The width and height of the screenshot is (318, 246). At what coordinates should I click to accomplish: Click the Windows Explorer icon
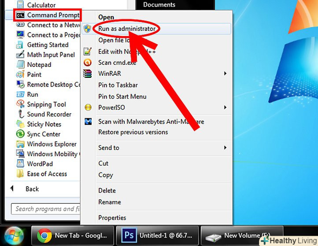coord(20,144)
